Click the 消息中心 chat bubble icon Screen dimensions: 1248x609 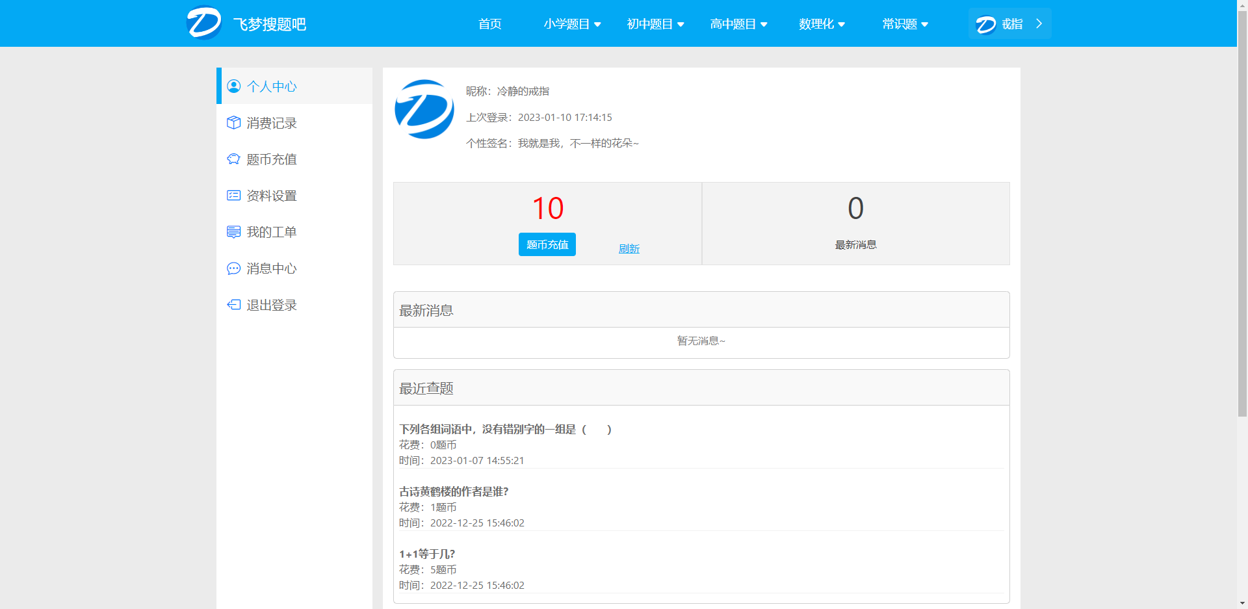click(233, 268)
